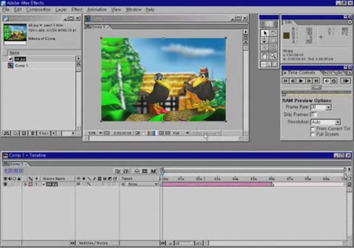Open the Frame Rate dropdown
The width and height of the screenshot is (354, 248).
[329, 107]
